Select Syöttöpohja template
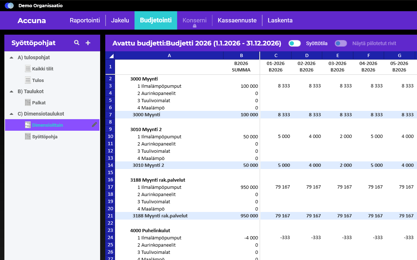Image resolution: width=417 pixels, height=260 pixels. 45,137
